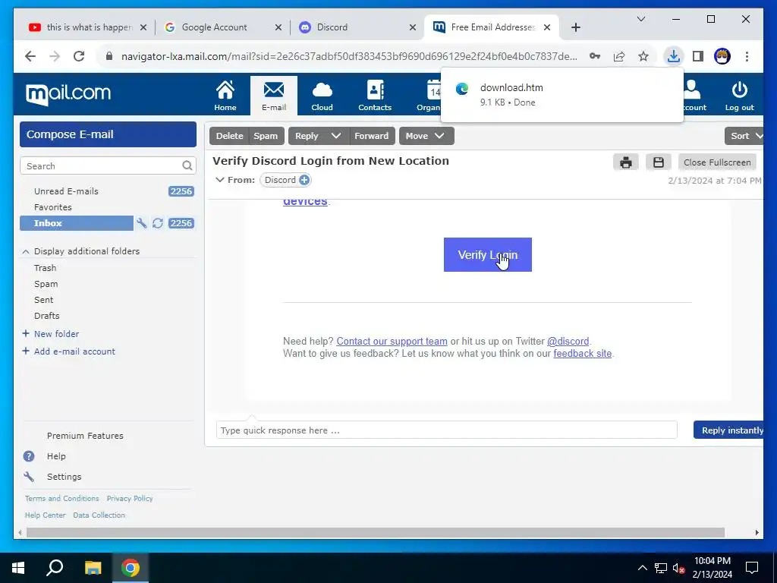Click the Delete toolbar button

click(x=229, y=136)
